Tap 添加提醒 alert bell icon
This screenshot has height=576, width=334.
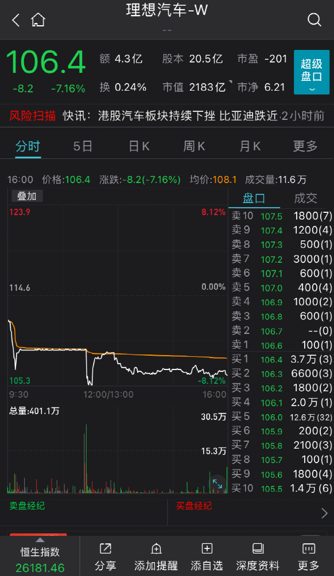pyautogui.click(x=156, y=549)
